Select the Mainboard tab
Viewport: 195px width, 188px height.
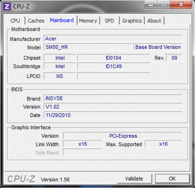coord(62,20)
